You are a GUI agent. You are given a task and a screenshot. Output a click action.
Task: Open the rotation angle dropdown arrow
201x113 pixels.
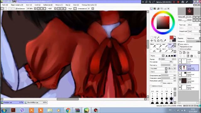tap(55, 8)
